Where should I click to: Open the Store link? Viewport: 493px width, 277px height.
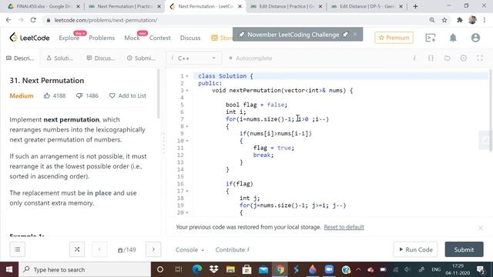(x=223, y=38)
